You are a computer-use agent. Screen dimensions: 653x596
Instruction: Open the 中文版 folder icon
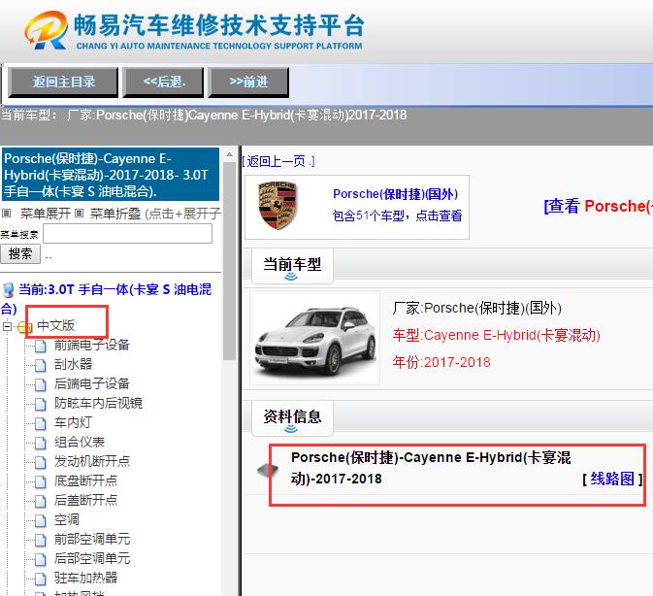(x=24, y=327)
